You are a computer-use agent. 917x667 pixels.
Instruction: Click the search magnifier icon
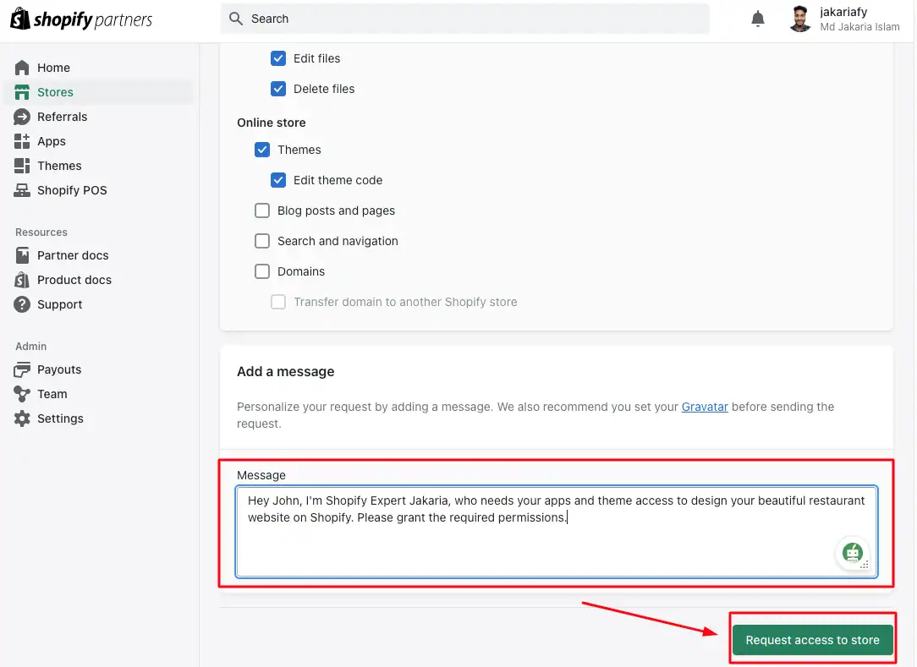[x=236, y=19]
